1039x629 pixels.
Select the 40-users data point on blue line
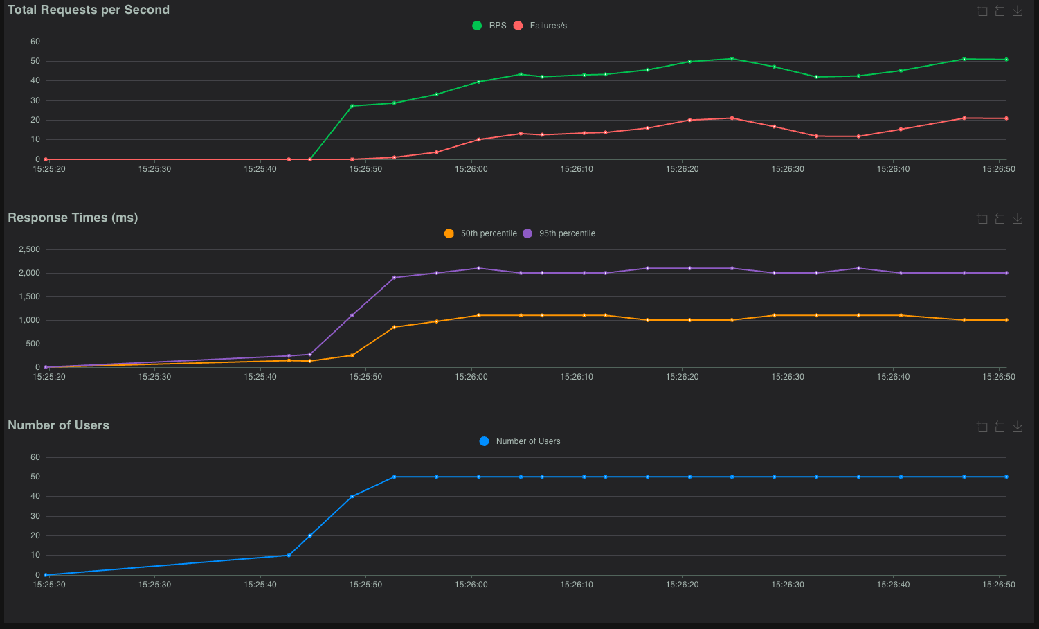point(352,496)
